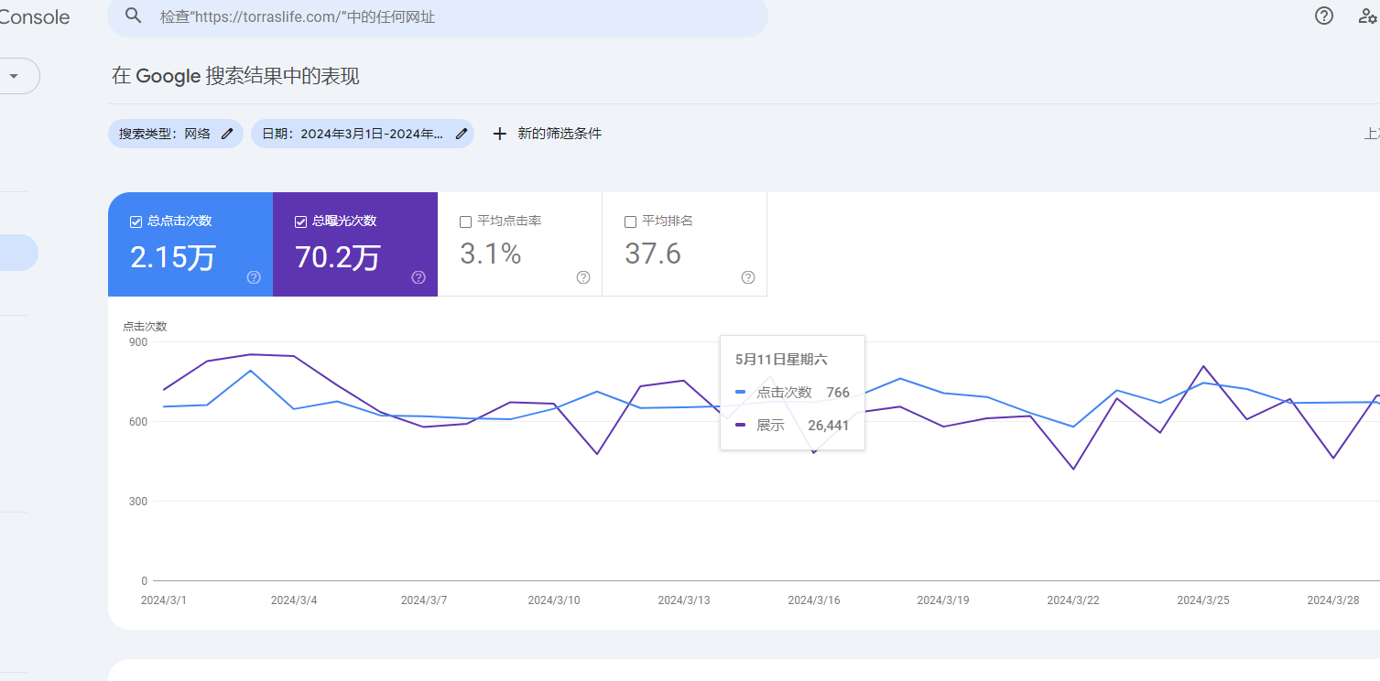The width and height of the screenshot is (1380, 681).
Task: Open help icon on 总曝光次数 card
Action: tap(418, 277)
